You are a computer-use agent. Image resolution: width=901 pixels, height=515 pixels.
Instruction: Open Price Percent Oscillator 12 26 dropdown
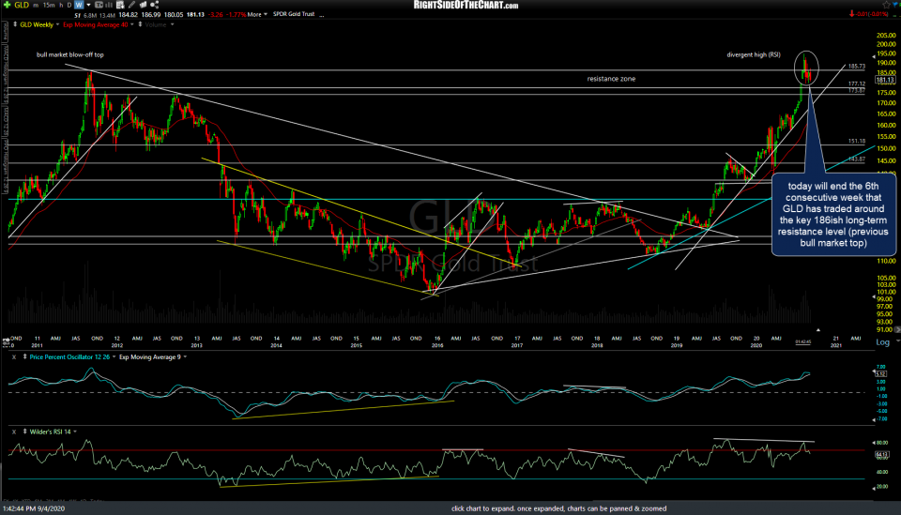coord(114,357)
